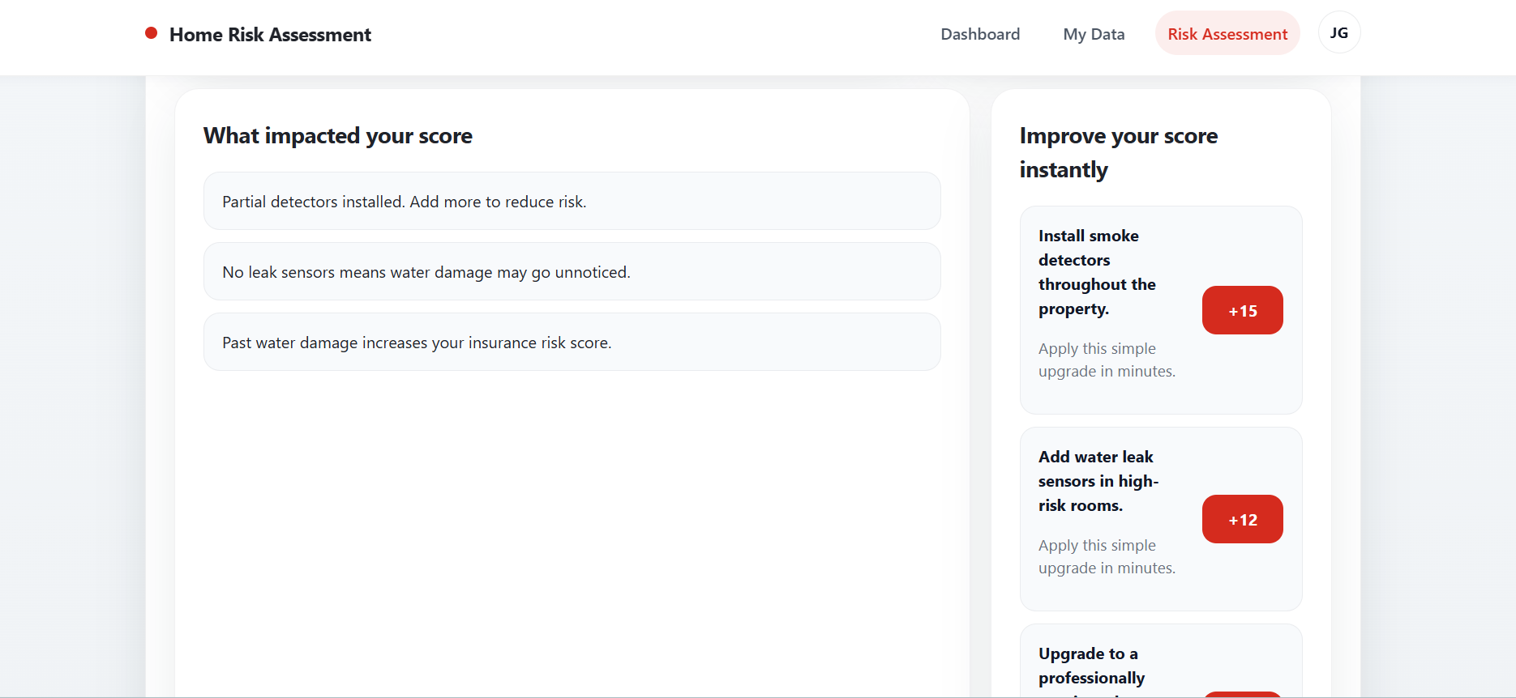The image size is (1516, 698).
Task: Open the JG user avatar
Action: 1339,33
